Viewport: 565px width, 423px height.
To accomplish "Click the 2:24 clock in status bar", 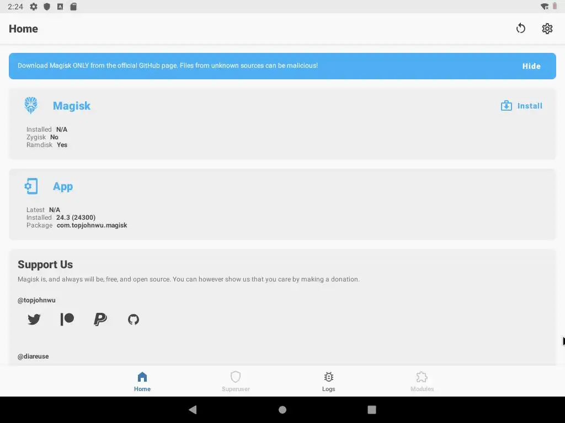I will 15,7.
